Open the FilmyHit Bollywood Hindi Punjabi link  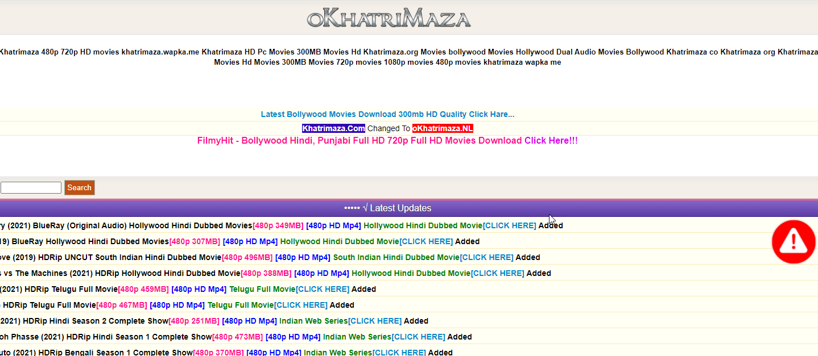pyautogui.click(x=387, y=141)
